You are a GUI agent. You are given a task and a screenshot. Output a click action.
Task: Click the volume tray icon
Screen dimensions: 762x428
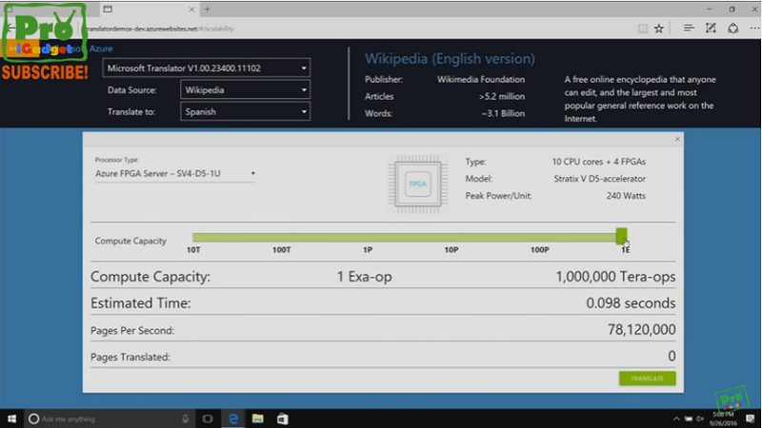(x=700, y=418)
